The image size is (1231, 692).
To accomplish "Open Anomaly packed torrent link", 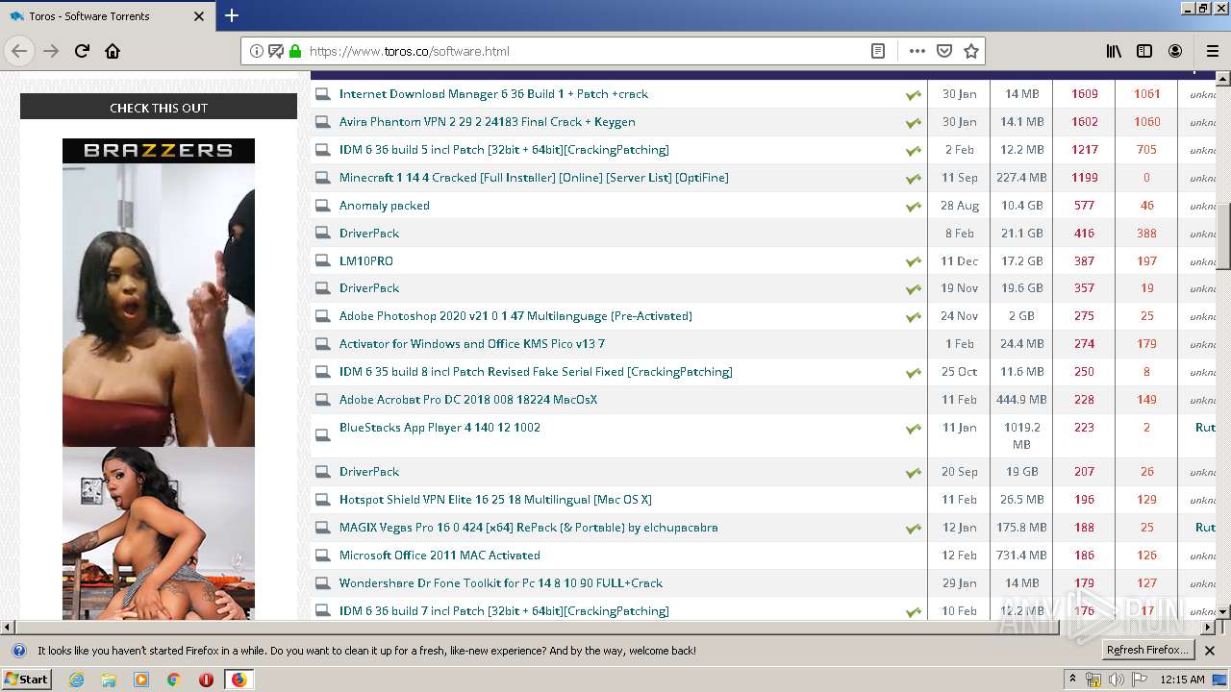I will (384, 206).
